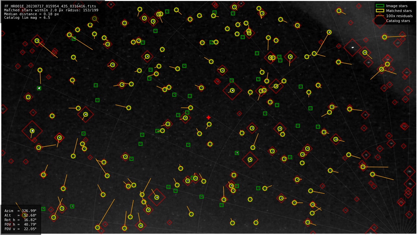This screenshot has height=235, width=417.
Task: Click the red cross field center marker
Action: click(208, 117)
